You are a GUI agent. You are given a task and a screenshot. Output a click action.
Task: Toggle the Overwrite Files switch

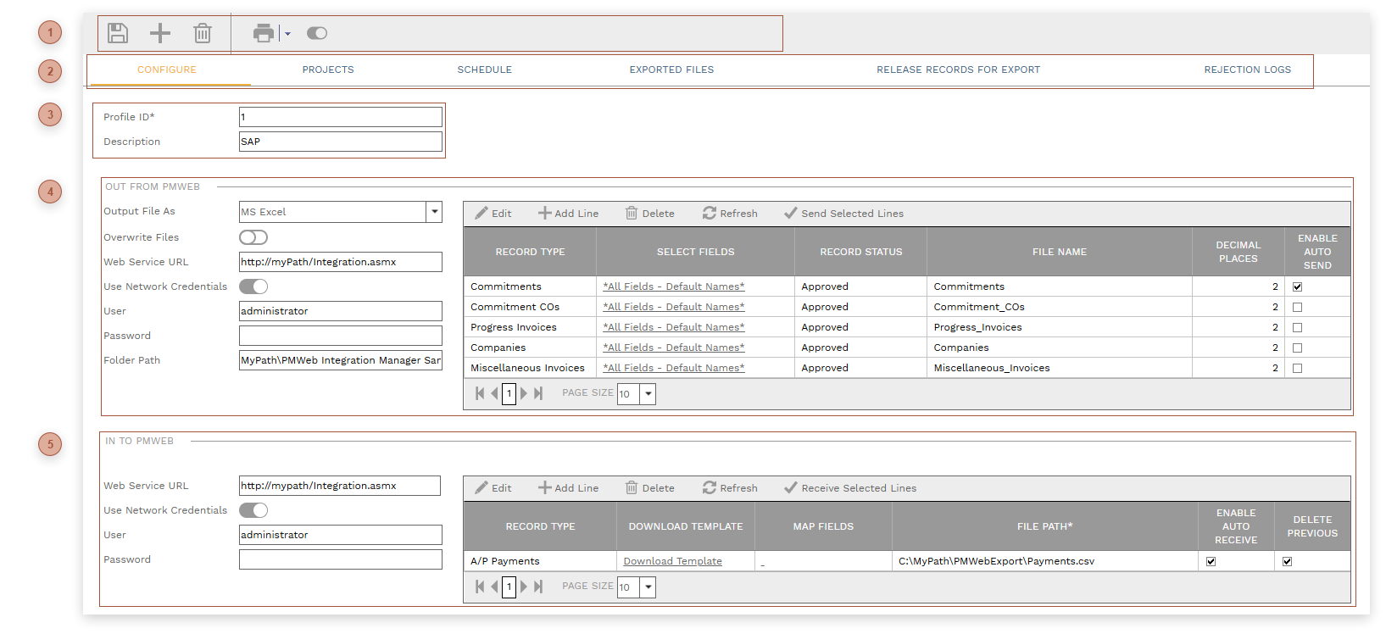pyautogui.click(x=253, y=237)
